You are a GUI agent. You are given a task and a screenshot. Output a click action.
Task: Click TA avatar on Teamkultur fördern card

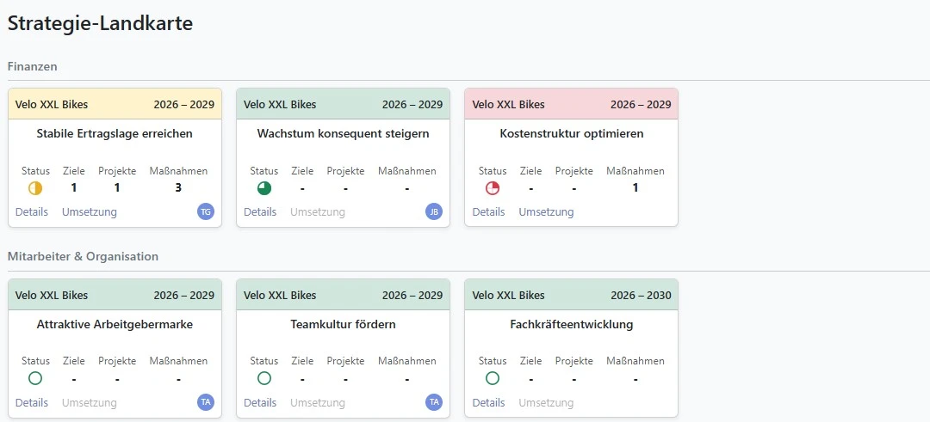pos(434,402)
